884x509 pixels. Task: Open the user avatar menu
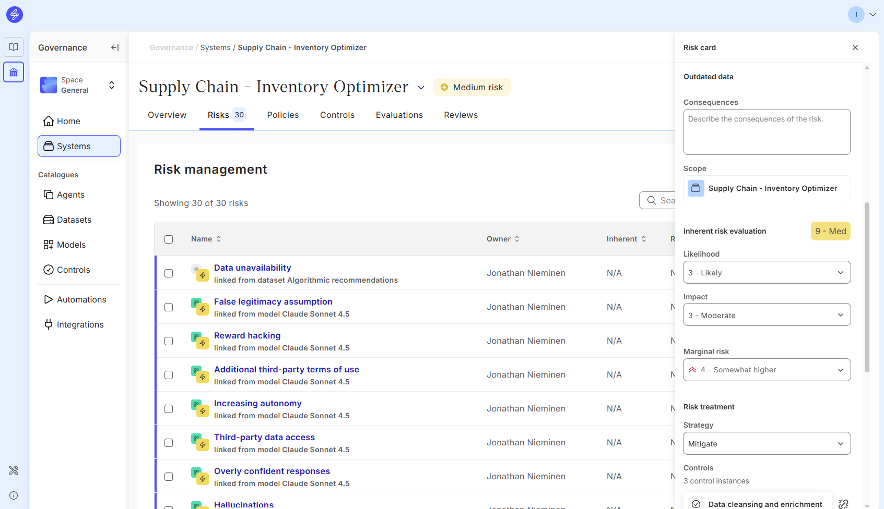(862, 15)
